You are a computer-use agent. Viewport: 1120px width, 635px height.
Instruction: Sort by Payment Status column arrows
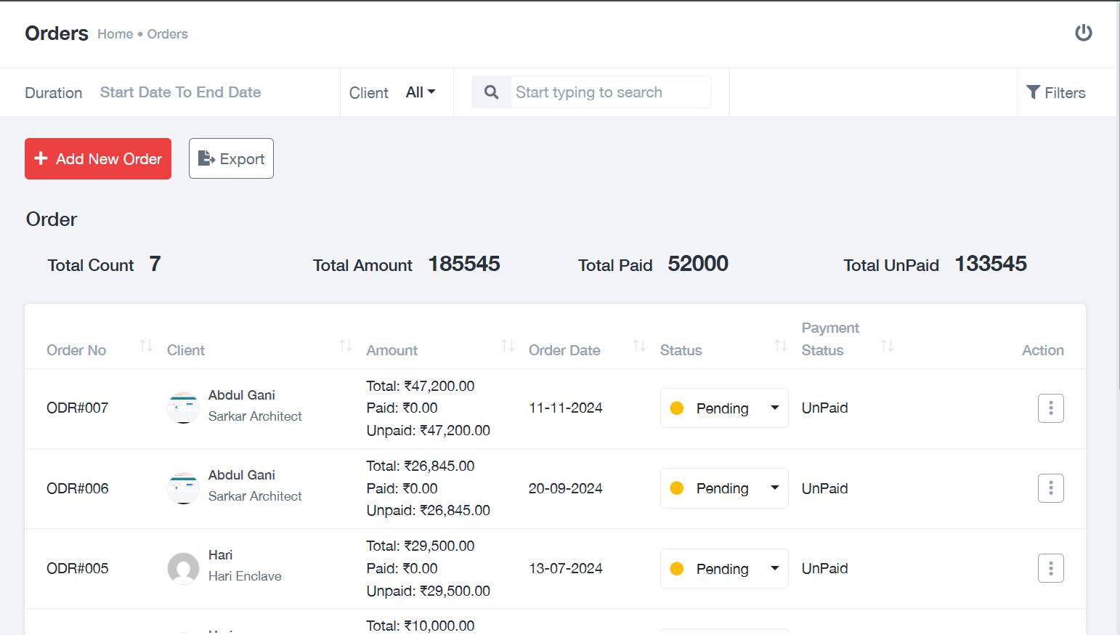887,346
